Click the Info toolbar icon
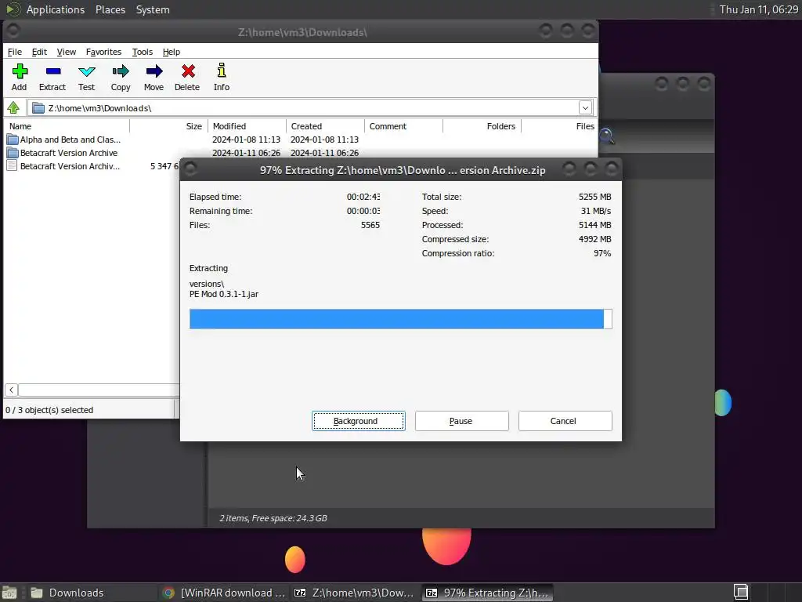This screenshot has height=602, width=802. (x=222, y=70)
